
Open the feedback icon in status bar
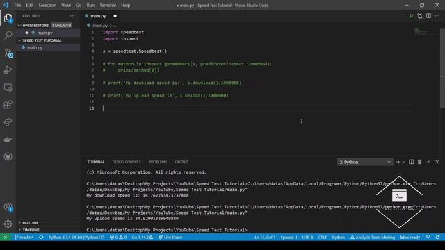tap(428, 237)
